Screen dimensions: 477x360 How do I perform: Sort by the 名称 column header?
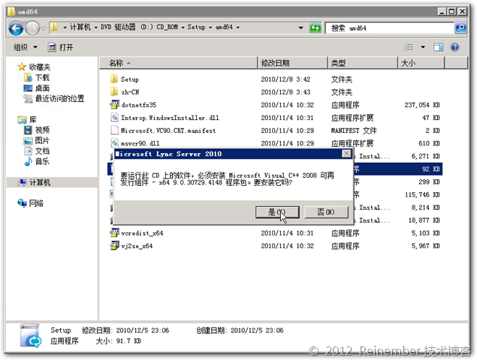(179, 63)
